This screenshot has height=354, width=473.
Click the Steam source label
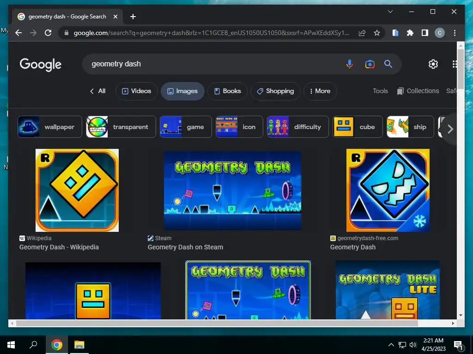(x=163, y=238)
